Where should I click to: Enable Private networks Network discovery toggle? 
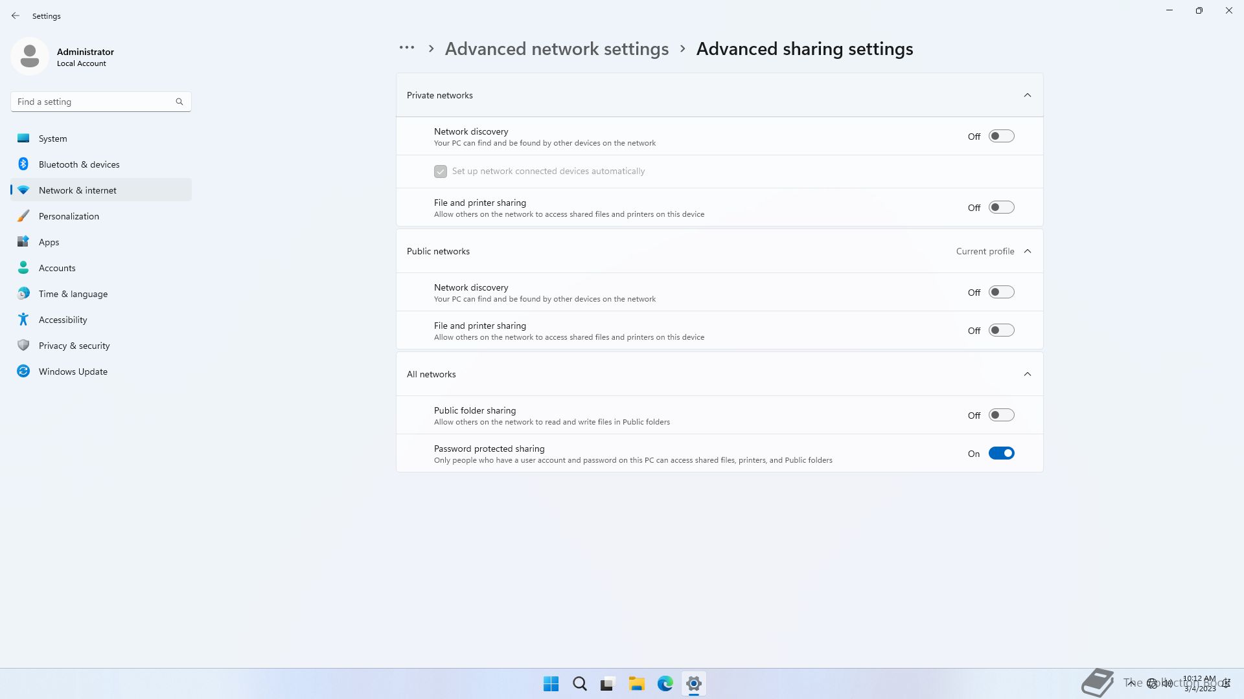[x=1001, y=137]
